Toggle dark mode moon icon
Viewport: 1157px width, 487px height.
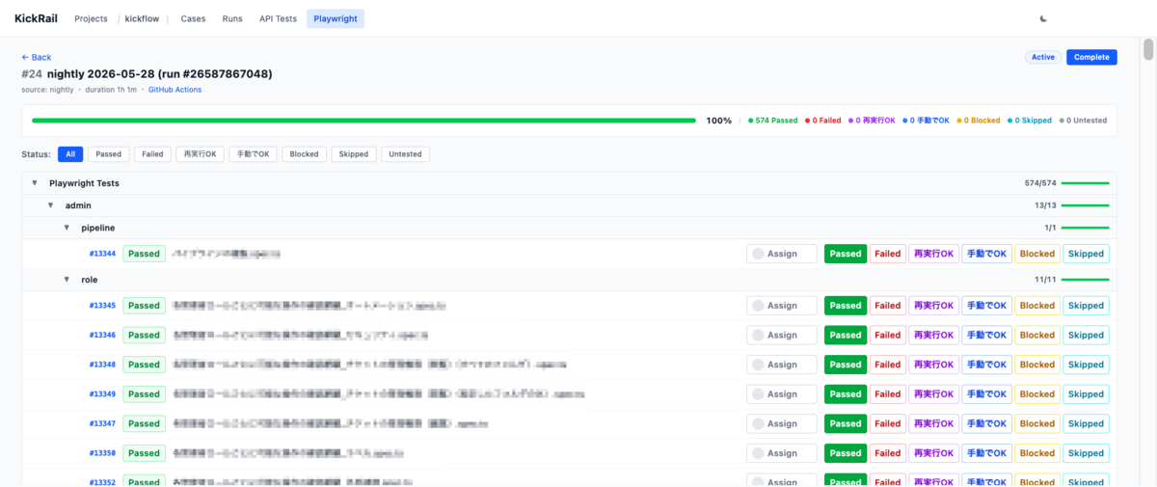[x=1043, y=18]
